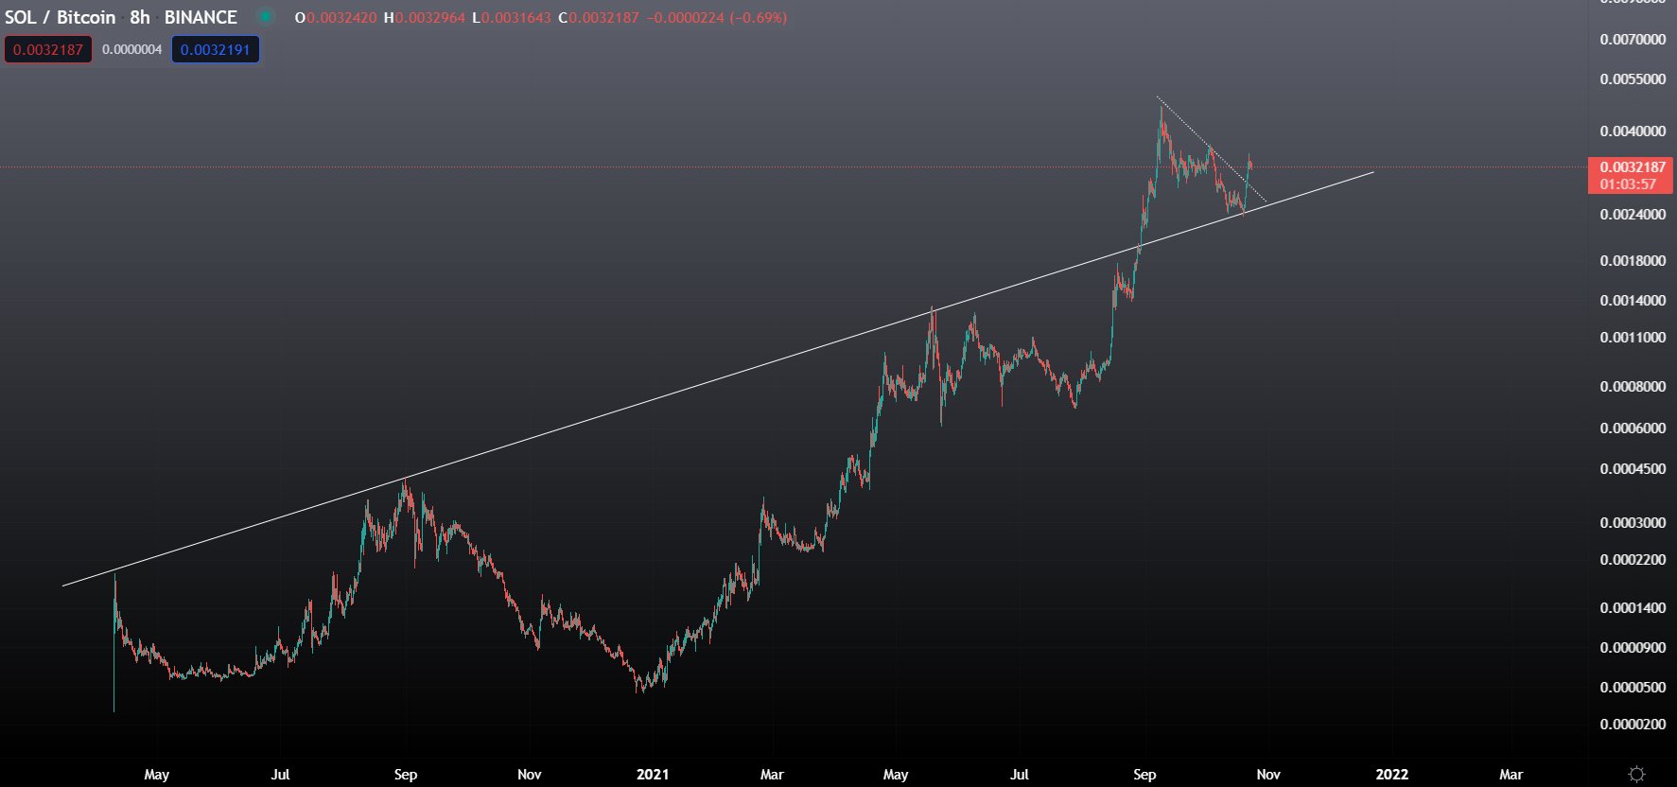Click the closing price value in OHLC legend
The width and height of the screenshot is (1677, 787).
coord(603,17)
